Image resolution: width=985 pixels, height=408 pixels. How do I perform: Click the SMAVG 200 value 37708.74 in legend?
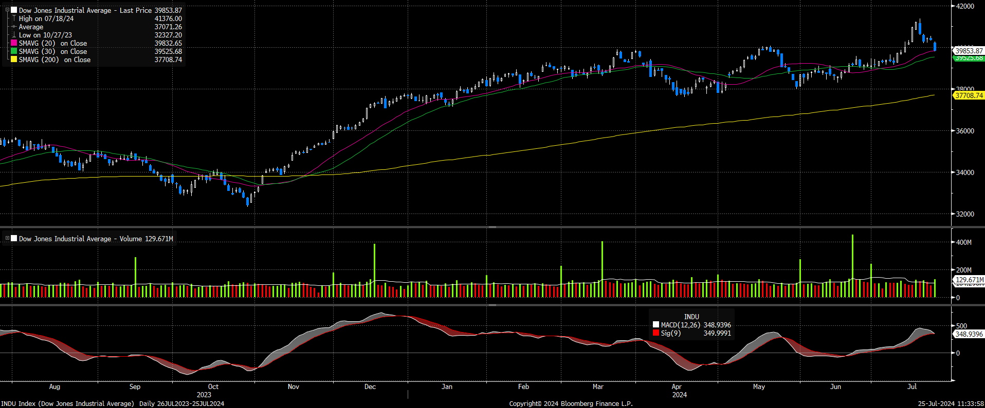click(x=168, y=60)
